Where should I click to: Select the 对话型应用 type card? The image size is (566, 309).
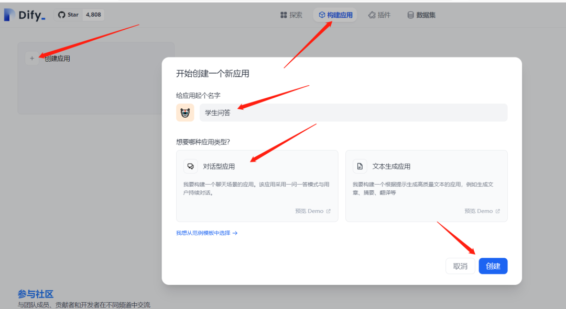257,186
